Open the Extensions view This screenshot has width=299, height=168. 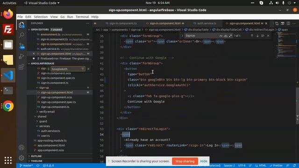coord(21,67)
